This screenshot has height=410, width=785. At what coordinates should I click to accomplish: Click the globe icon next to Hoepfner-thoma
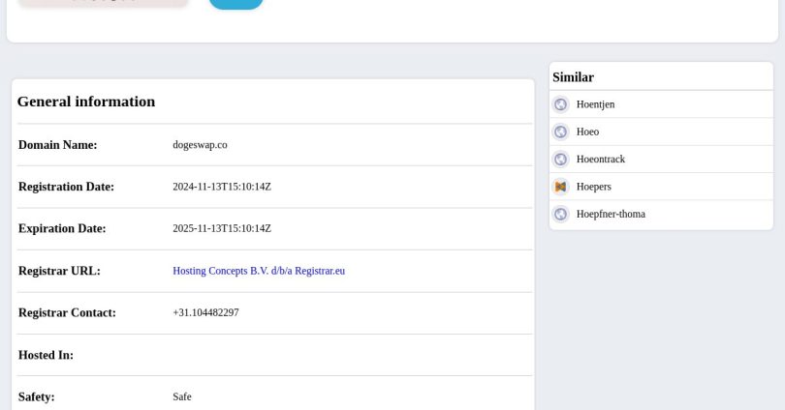pos(560,214)
